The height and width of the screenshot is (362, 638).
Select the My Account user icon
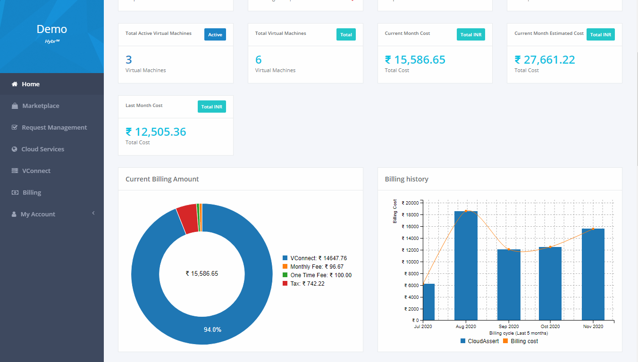tap(13, 214)
